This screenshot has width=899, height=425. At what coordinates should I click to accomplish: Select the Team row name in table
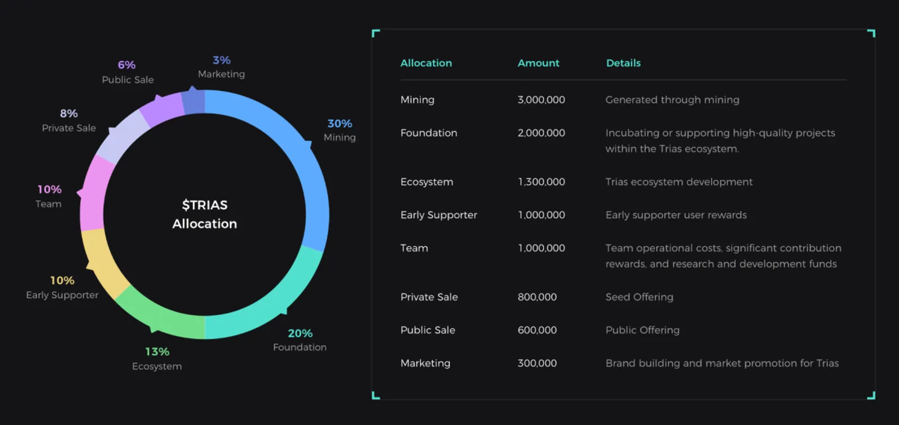[x=414, y=248]
